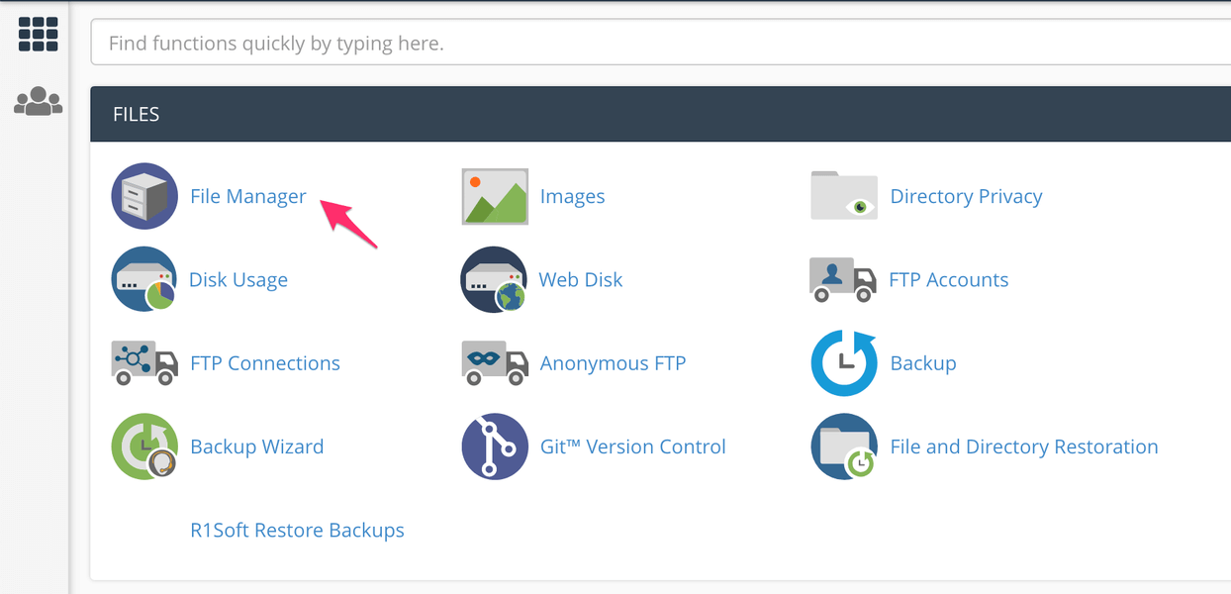Open the Backup clock icon
This screenshot has width=1231, height=594.
point(844,362)
